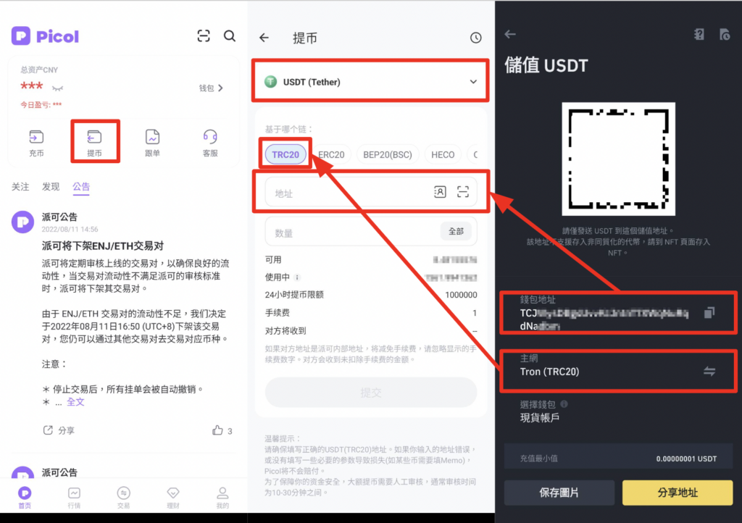Open 理财 finance in bottom navigation
The image size is (742, 523).
pos(173,498)
